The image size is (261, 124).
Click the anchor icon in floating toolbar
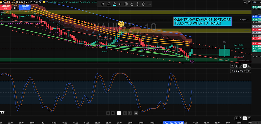(x=138, y=4)
